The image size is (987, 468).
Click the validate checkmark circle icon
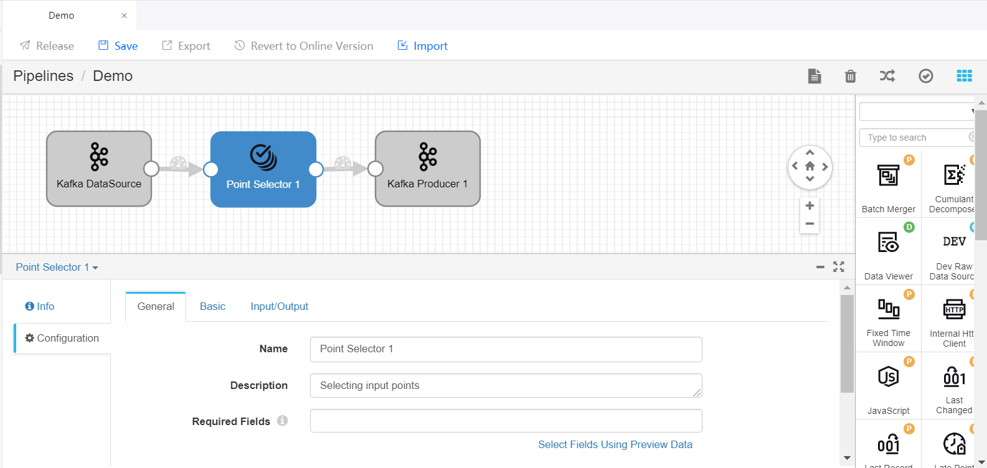click(x=926, y=76)
